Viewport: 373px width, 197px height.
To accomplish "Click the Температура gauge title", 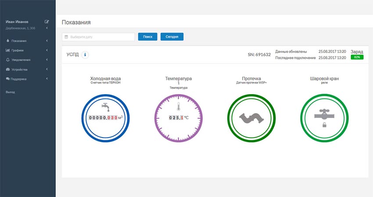I will click(x=179, y=78).
